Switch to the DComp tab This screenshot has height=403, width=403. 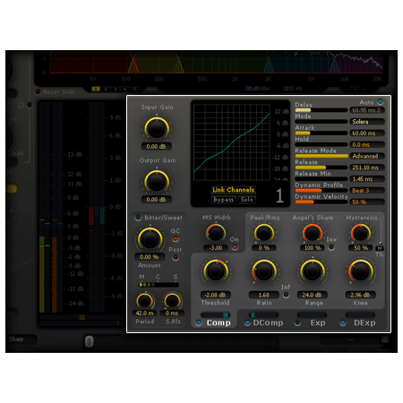[268, 322]
